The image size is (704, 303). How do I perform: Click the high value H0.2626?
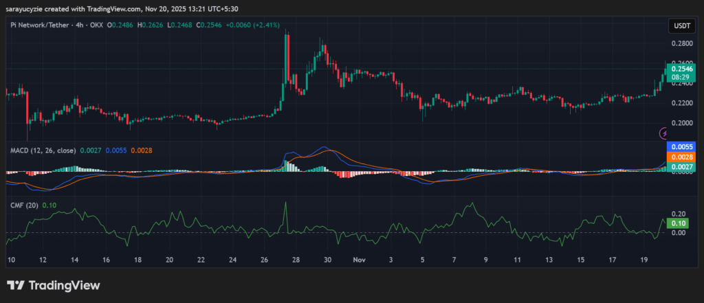pyautogui.click(x=151, y=25)
